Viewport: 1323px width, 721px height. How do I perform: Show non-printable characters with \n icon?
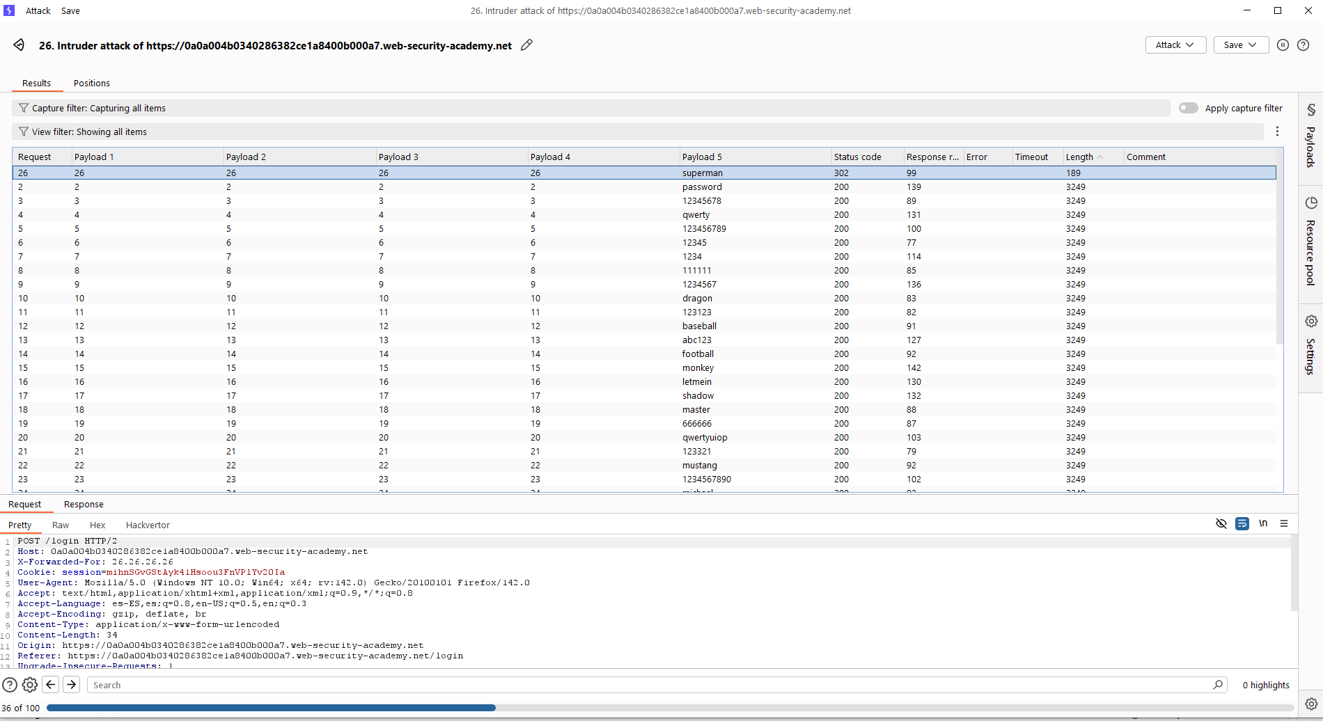pyautogui.click(x=1263, y=523)
